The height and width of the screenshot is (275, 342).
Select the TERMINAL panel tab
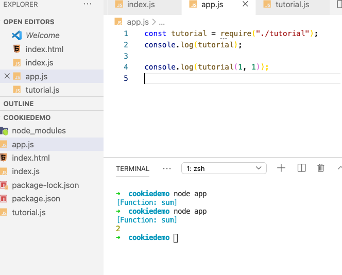click(x=132, y=168)
